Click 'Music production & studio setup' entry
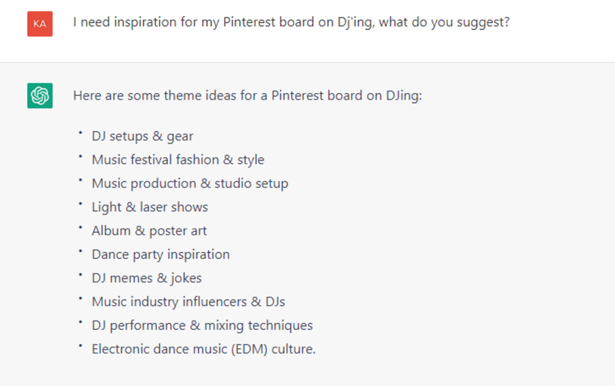The image size is (615, 386). click(190, 184)
